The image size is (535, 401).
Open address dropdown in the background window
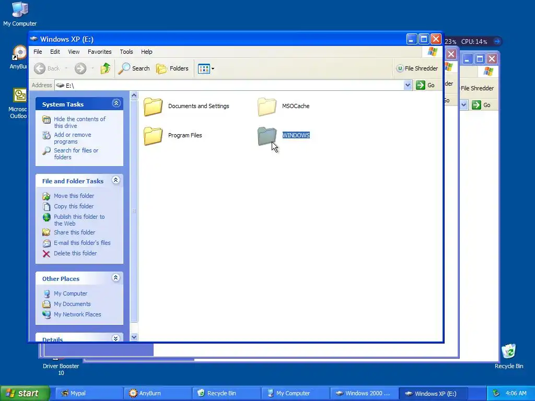click(464, 105)
